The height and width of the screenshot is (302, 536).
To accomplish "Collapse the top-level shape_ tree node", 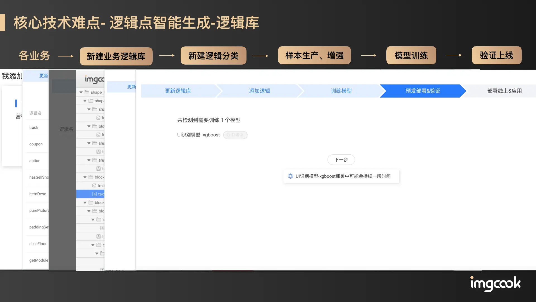I will [81, 92].
